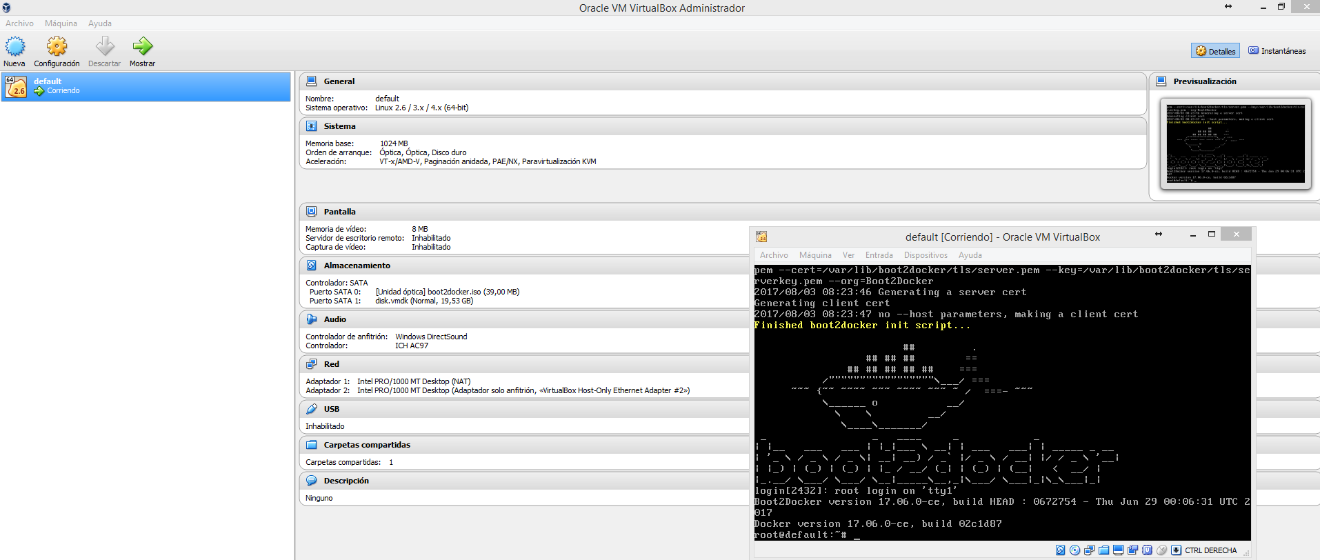
Task: Click the Sistema section header
Action: point(723,126)
